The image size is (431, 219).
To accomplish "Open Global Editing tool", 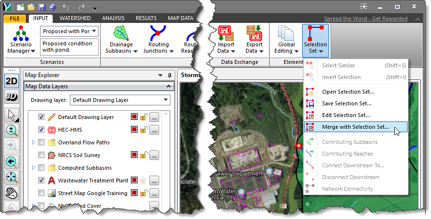I will click(286, 40).
